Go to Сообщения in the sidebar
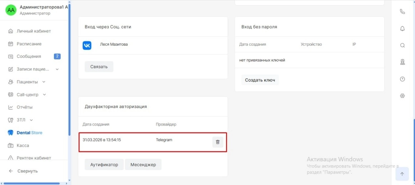The height and width of the screenshot is (185, 415). pos(29,56)
